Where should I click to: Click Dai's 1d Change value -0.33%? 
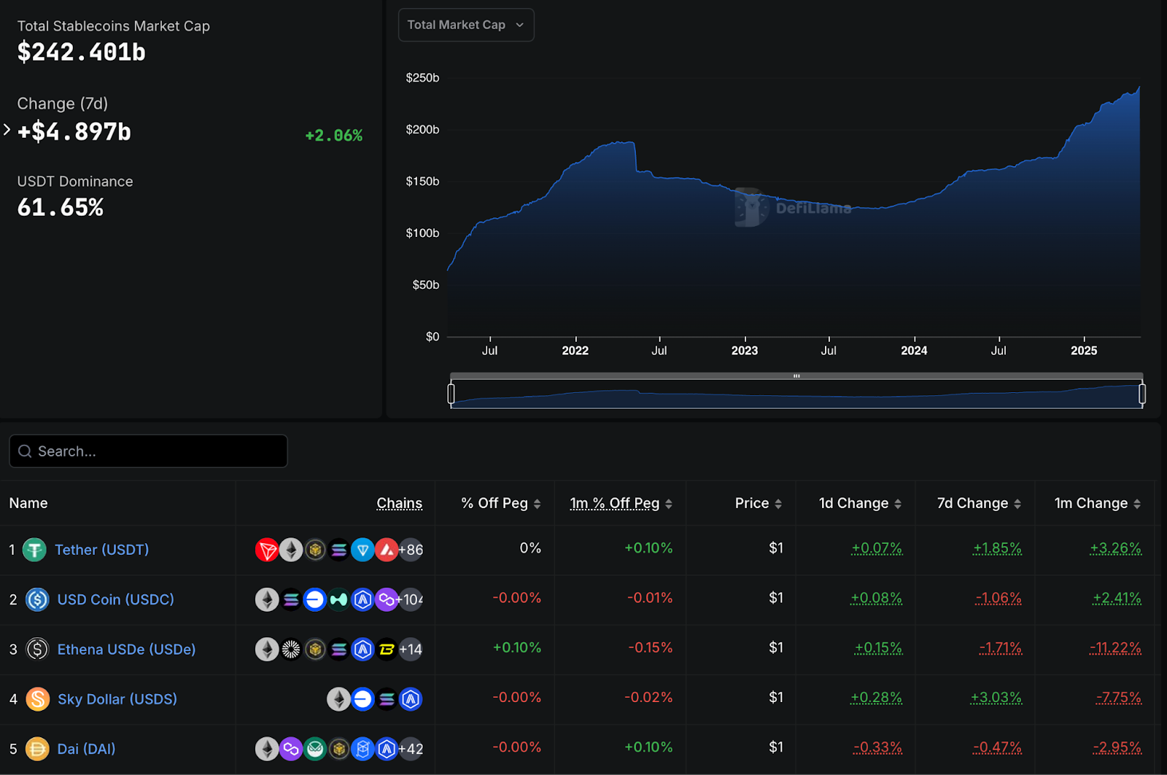[877, 747]
